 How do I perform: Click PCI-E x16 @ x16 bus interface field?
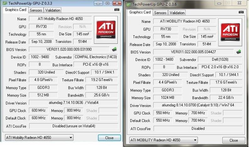pyautogui.click(x=96, y=64)
